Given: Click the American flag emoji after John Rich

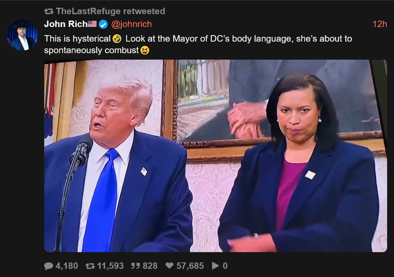Looking at the screenshot, I should (92, 24).
